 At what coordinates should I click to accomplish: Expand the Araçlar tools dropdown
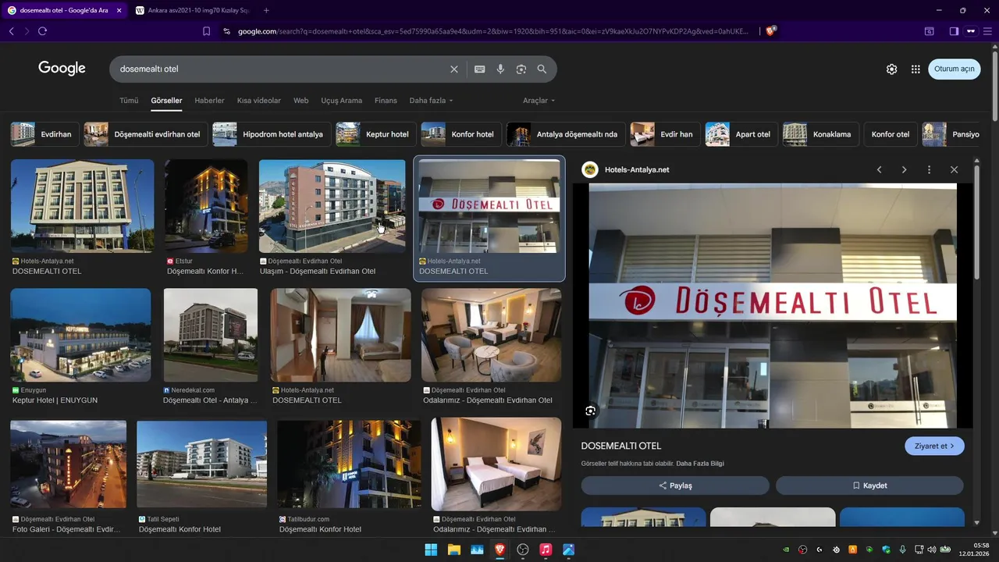(539, 101)
